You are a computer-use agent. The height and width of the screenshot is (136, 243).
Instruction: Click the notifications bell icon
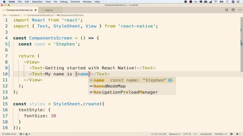(238, 134)
